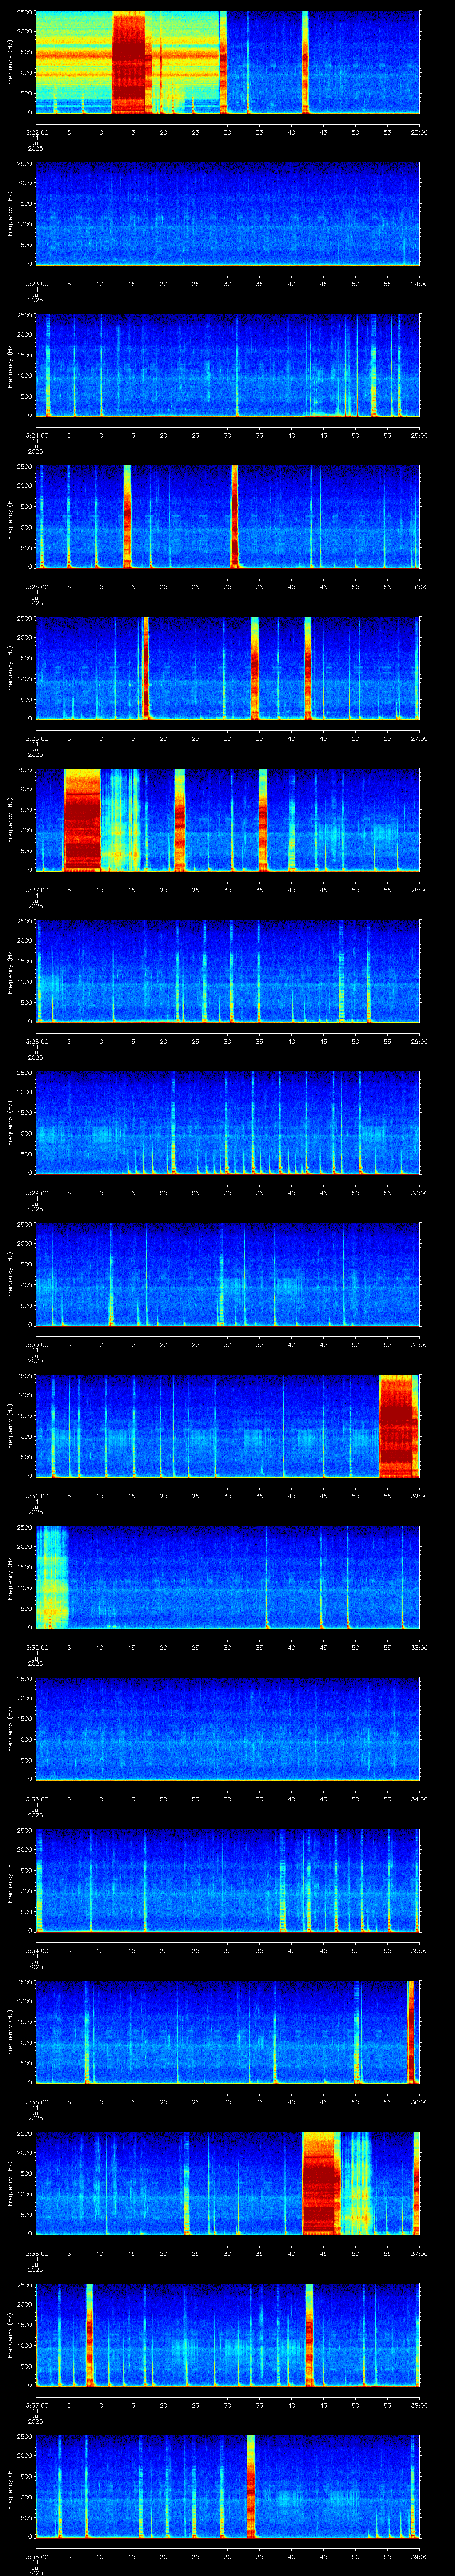Click the 3:38:00 start time label
The image size is (455, 2576).
[x=37, y=2556]
